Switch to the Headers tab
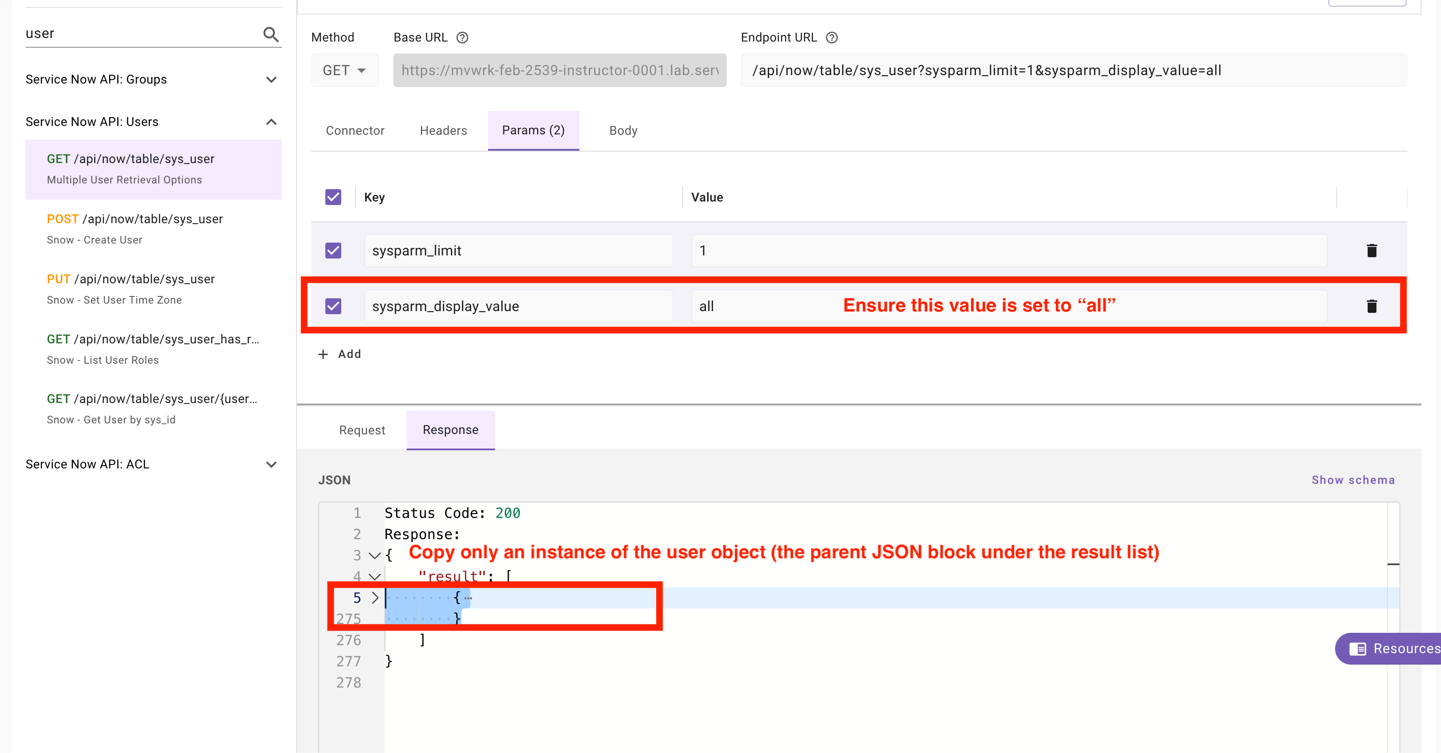1441x753 pixels. tap(443, 130)
